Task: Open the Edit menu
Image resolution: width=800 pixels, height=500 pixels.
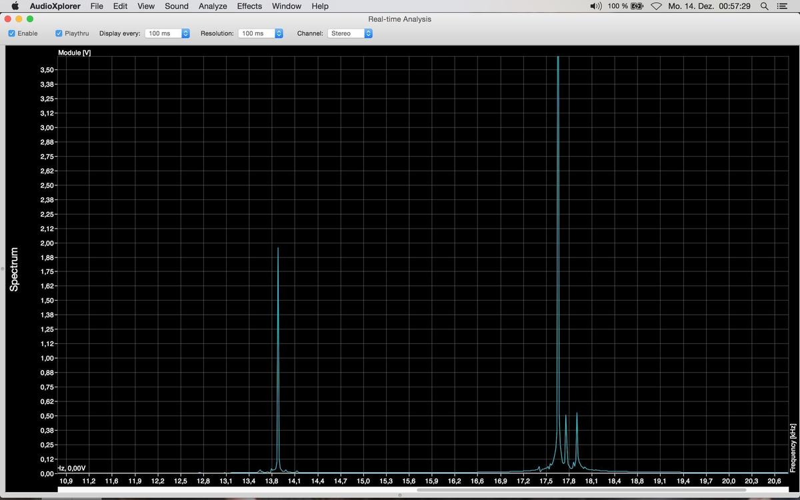Action: pyautogui.click(x=120, y=6)
